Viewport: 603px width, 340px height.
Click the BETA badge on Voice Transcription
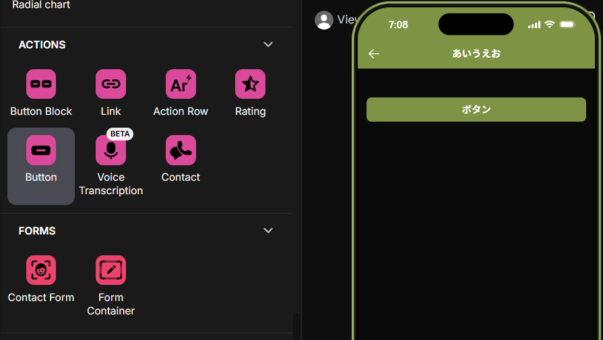tap(120, 134)
